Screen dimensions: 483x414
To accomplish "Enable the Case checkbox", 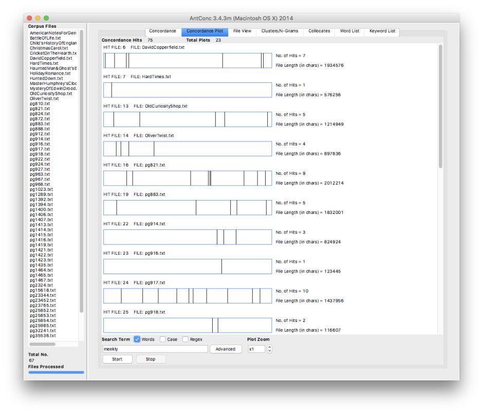I will pos(163,339).
